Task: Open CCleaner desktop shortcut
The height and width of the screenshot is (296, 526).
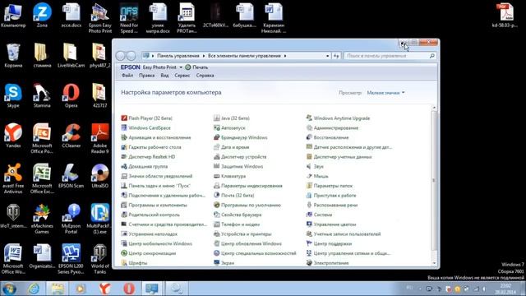Action: click(72, 136)
